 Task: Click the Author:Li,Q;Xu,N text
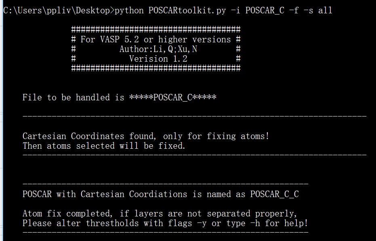pyautogui.click(x=158, y=49)
